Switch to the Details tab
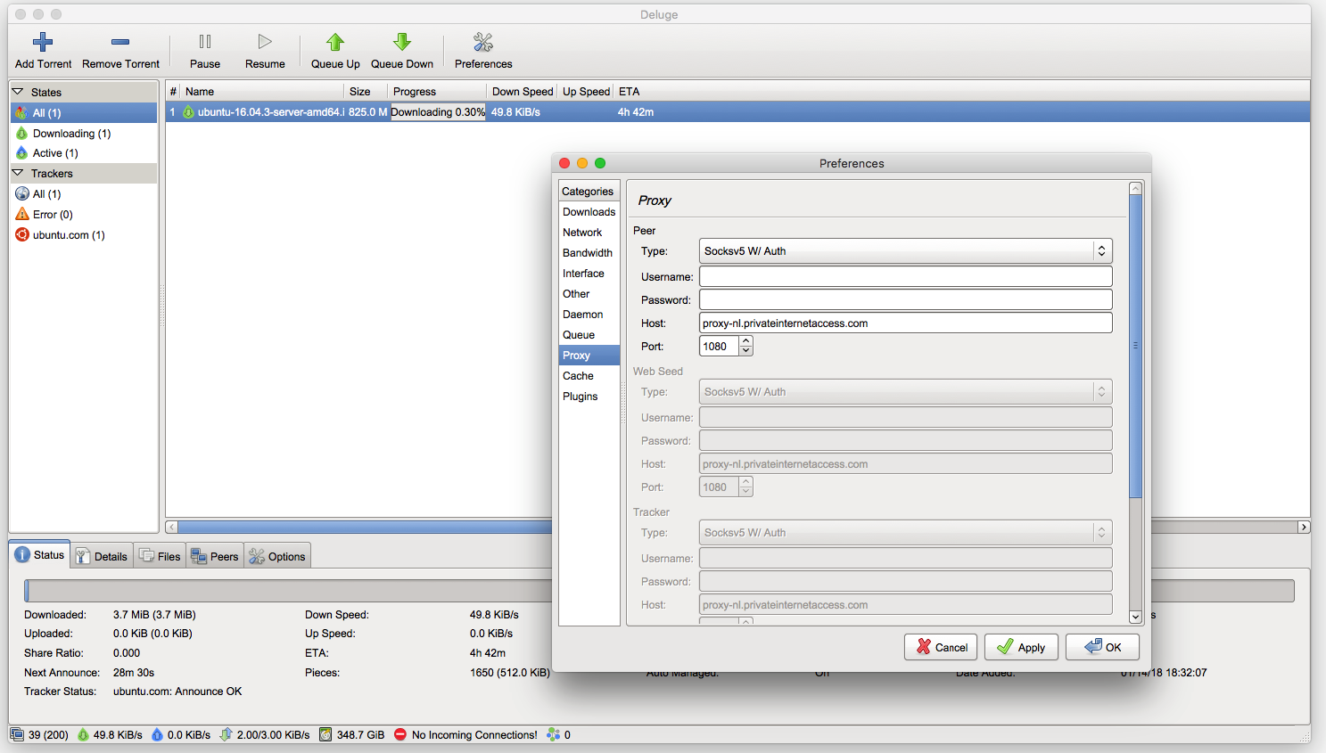The image size is (1326, 753). click(102, 556)
